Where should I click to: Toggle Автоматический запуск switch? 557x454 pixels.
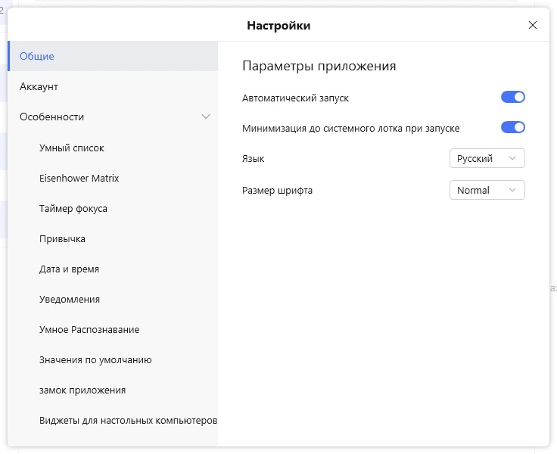512,97
